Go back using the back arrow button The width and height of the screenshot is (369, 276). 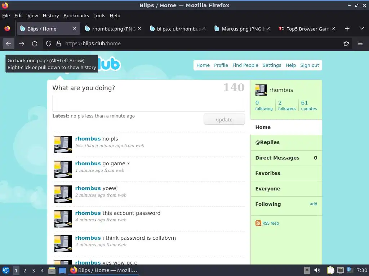click(x=9, y=43)
